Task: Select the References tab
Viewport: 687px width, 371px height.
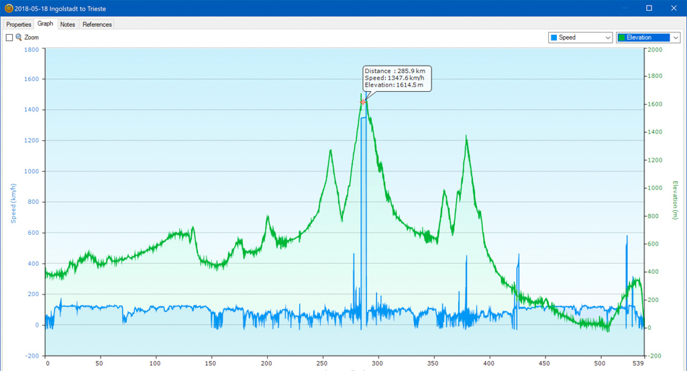Action: click(97, 24)
